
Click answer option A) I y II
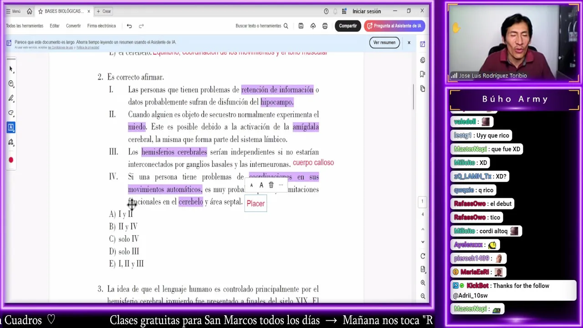(x=121, y=214)
